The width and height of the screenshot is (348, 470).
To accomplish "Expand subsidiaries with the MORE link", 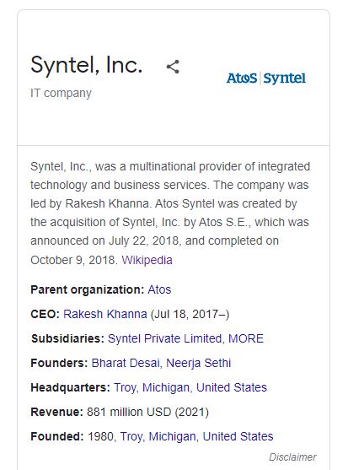I will pos(246,338).
